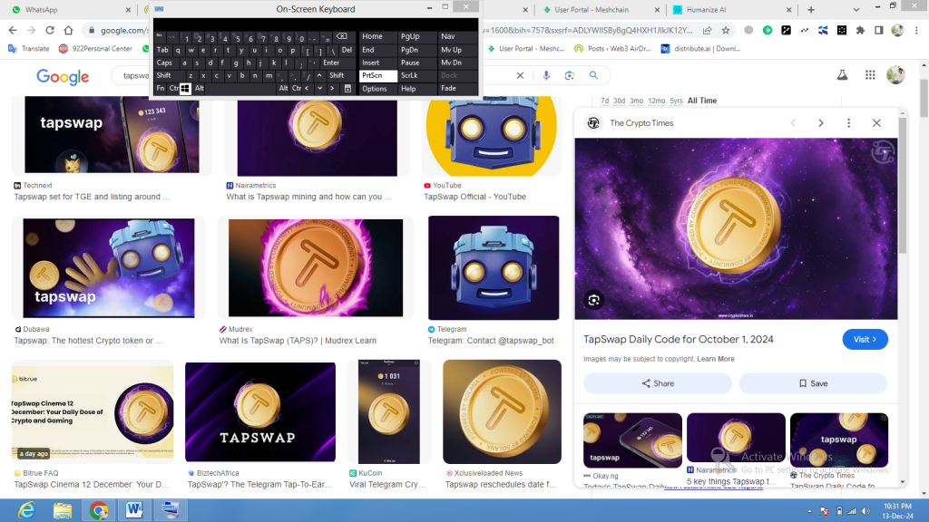Open the Learn More copyright link

coord(715,359)
